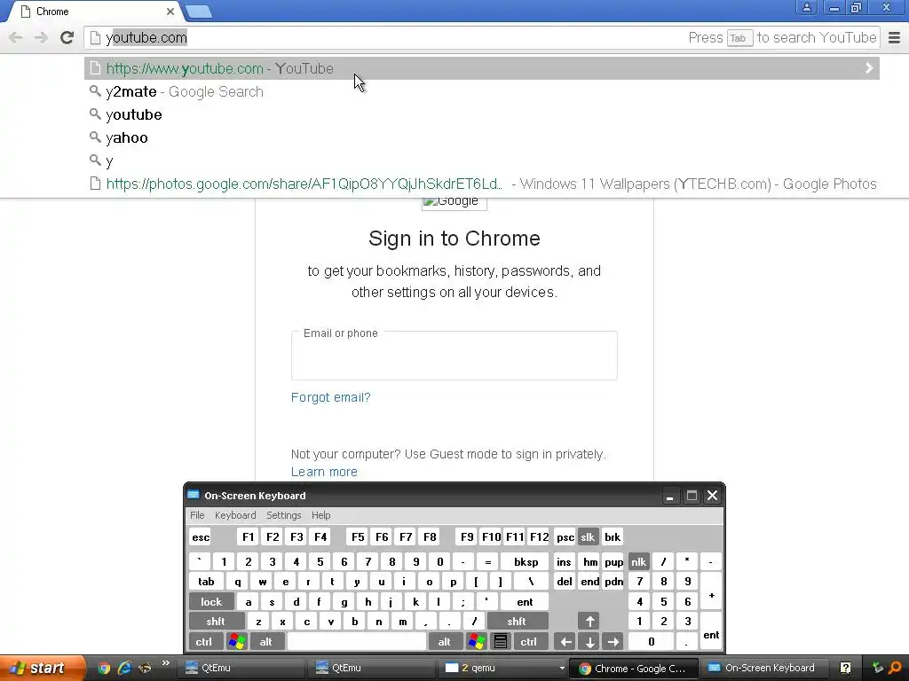Open the File menu in On-Screen Keyboard
The image size is (909, 681).
point(197,515)
